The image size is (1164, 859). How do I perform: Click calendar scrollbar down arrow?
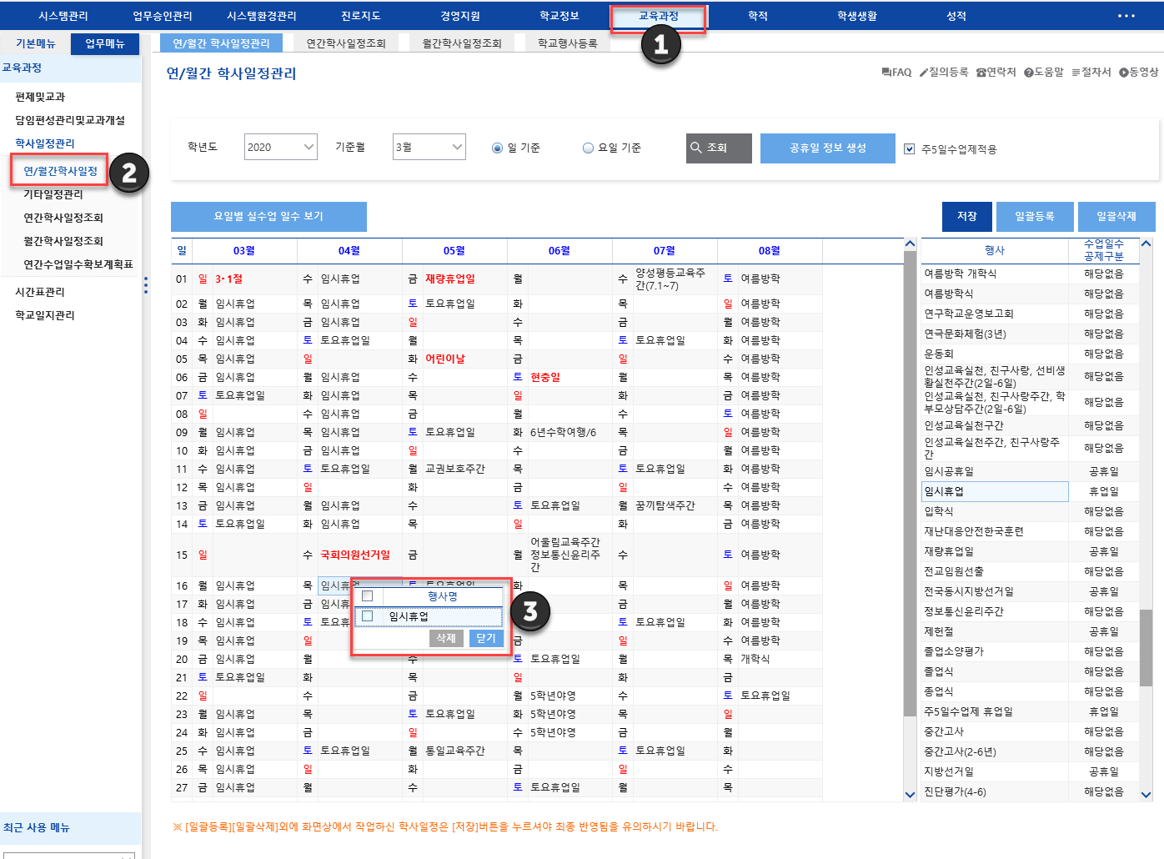click(x=910, y=795)
